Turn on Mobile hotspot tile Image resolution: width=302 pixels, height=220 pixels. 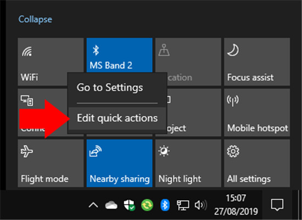257,112
